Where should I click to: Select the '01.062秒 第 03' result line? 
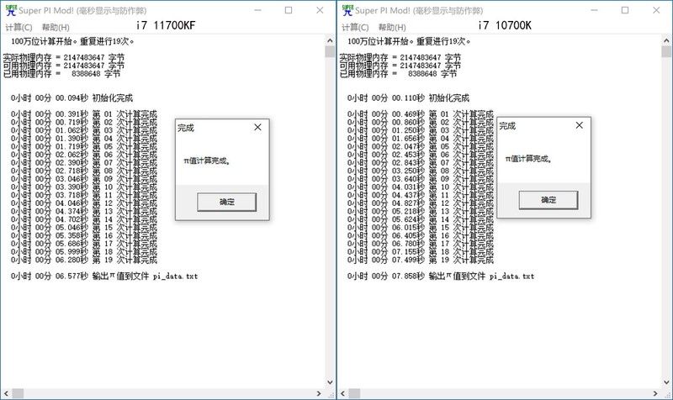point(83,131)
